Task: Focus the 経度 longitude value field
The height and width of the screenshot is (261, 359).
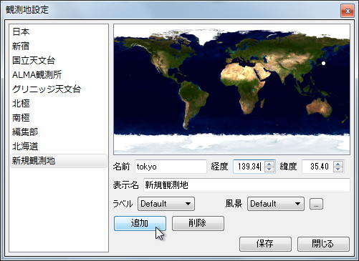Action: pos(249,167)
